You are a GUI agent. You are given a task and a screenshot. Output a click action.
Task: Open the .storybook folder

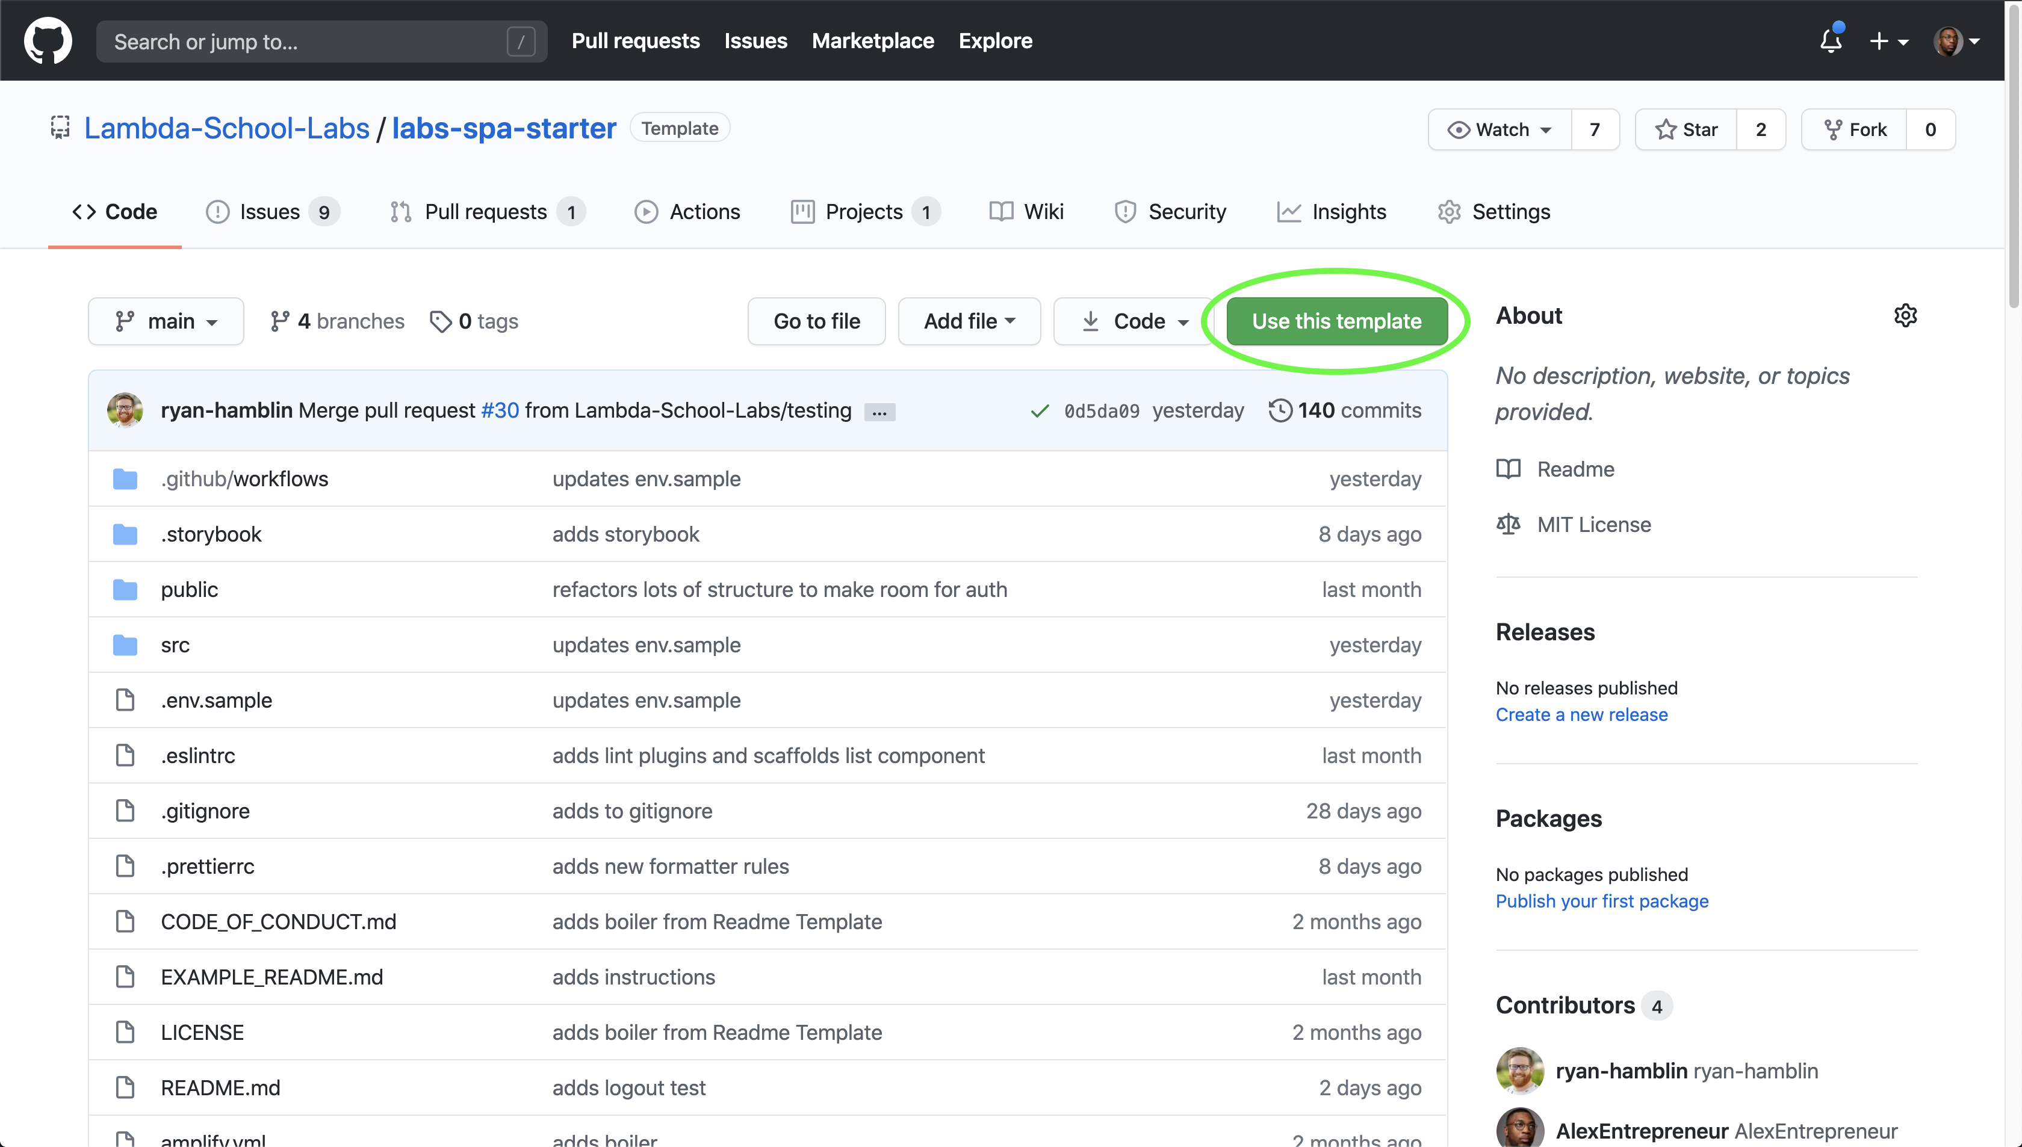[x=211, y=534]
